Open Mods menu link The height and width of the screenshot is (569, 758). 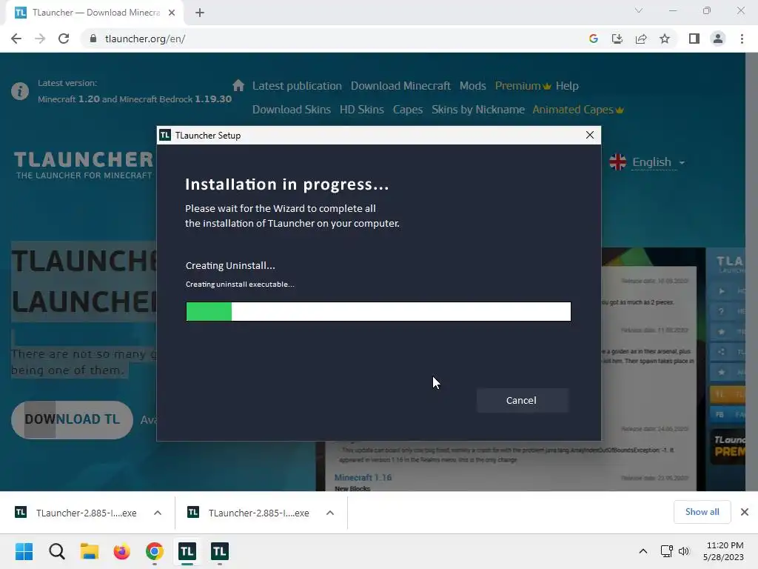point(472,86)
